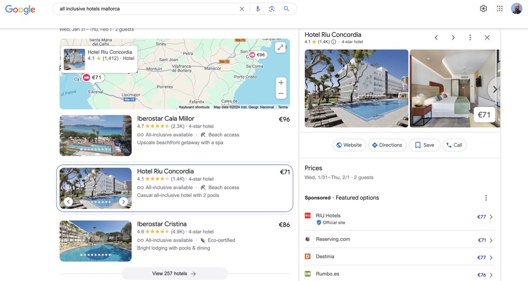Open the Iberostar Cala Millor listing
This screenshot has width=528, height=281.
click(x=165, y=118)
